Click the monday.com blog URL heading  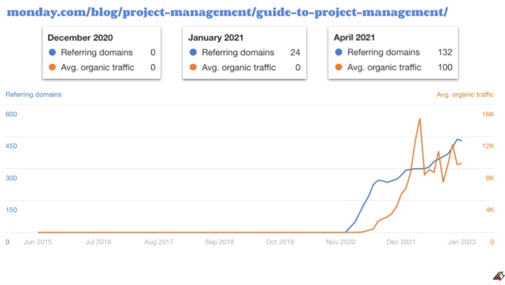click(227, 12)
